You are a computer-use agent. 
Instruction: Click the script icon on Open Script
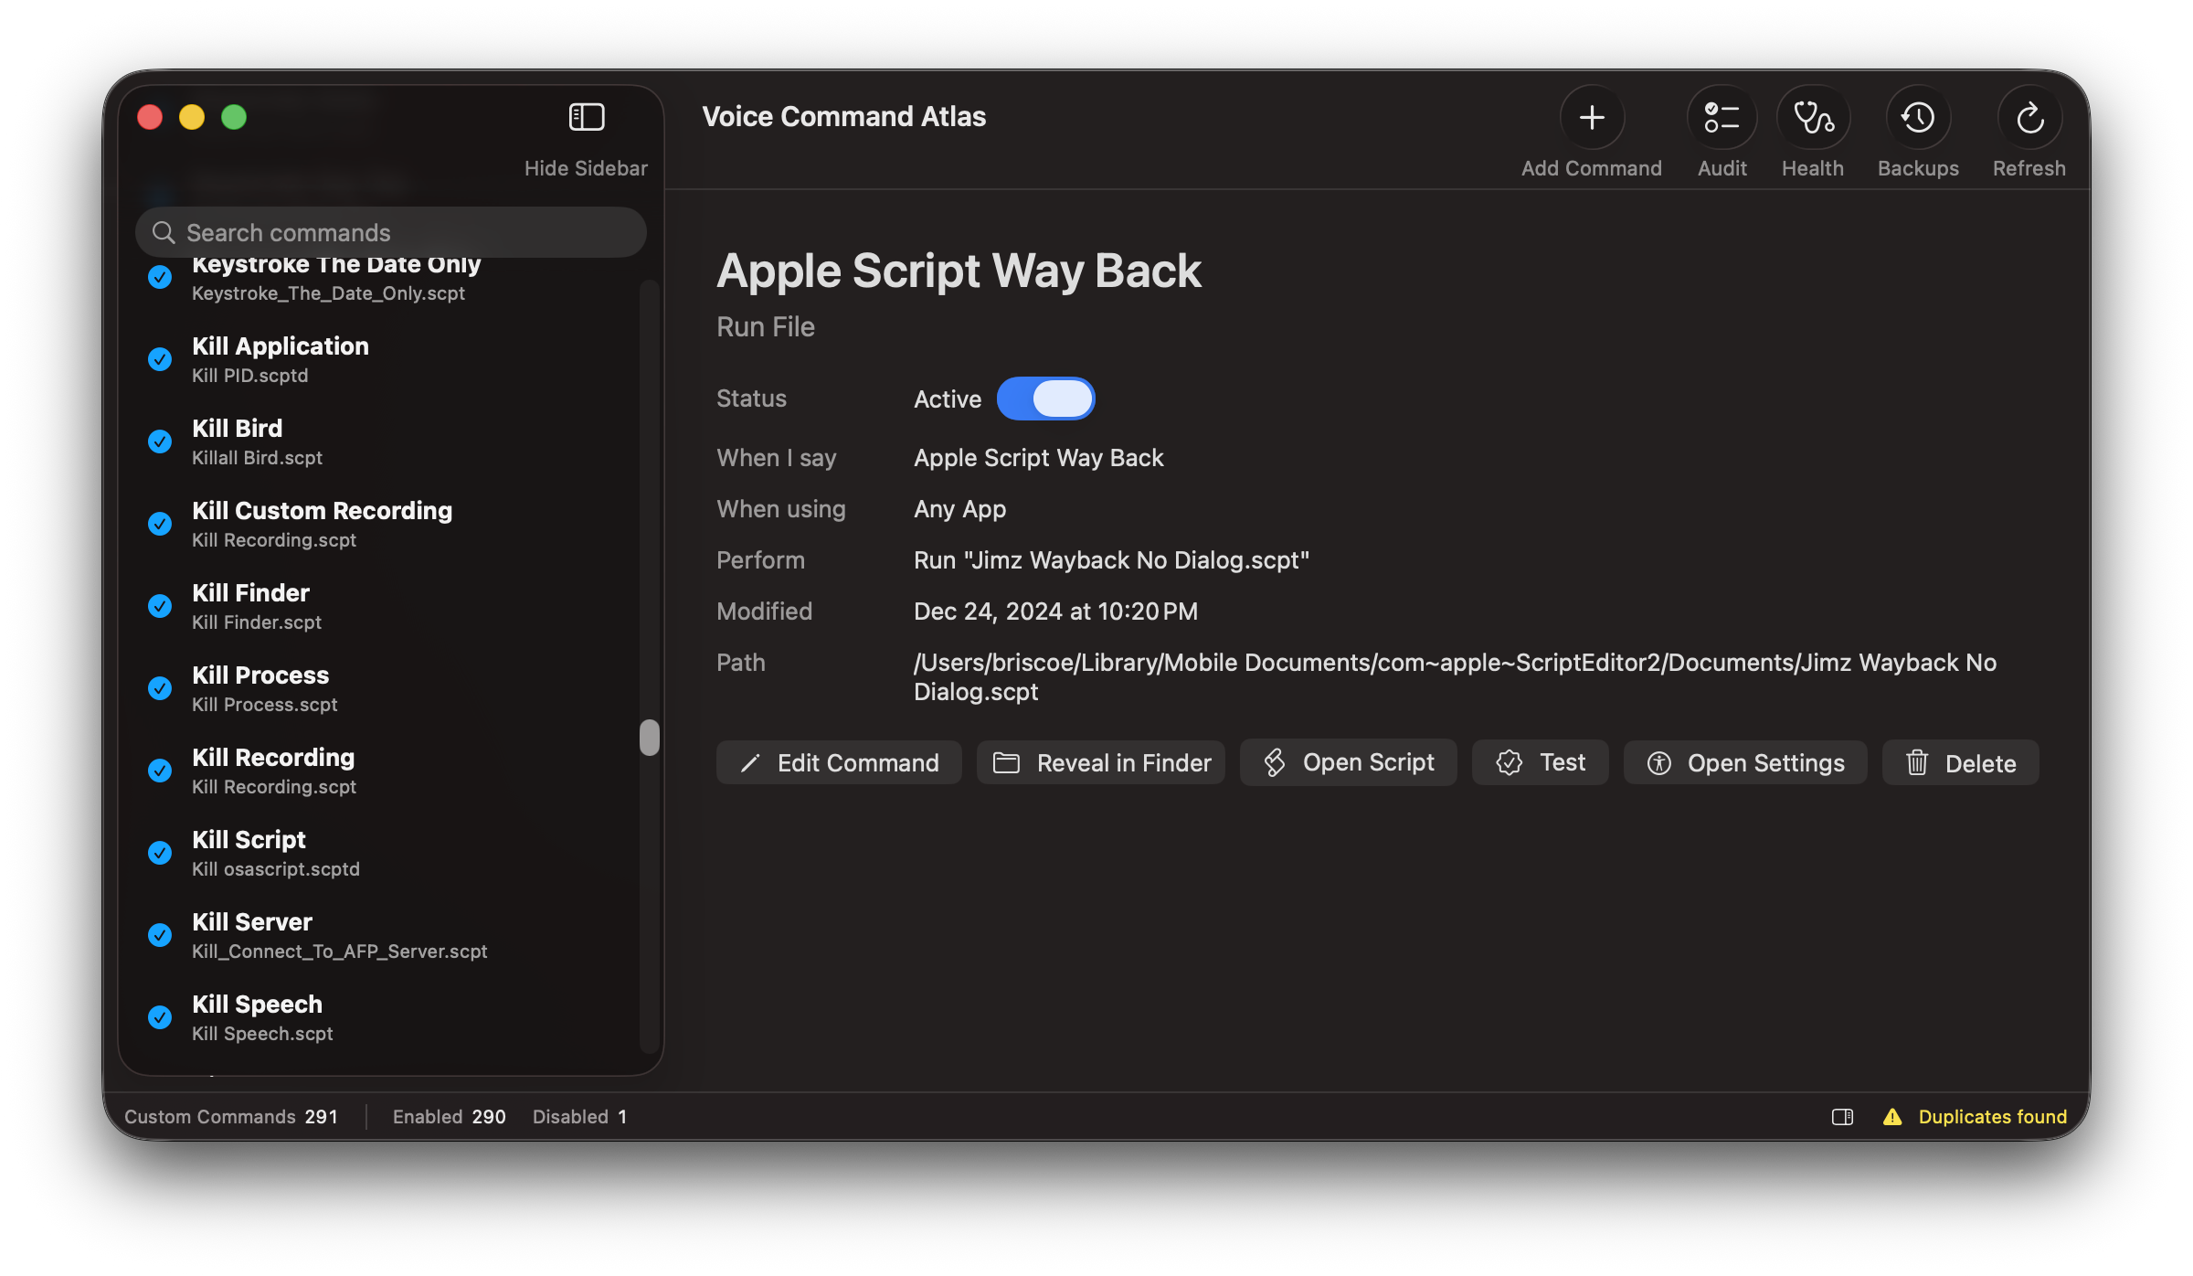pos(1275,762)
